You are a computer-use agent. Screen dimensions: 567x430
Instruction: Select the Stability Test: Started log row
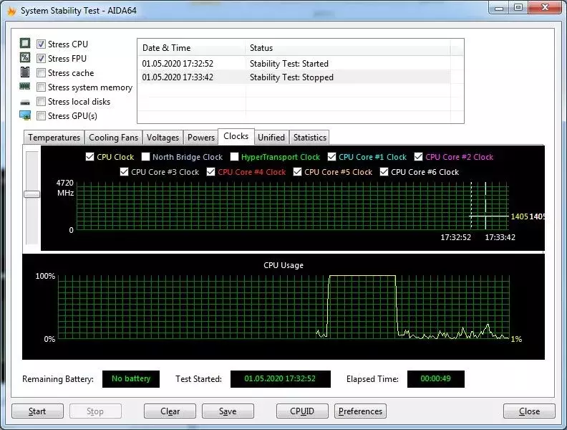(295, 63)
